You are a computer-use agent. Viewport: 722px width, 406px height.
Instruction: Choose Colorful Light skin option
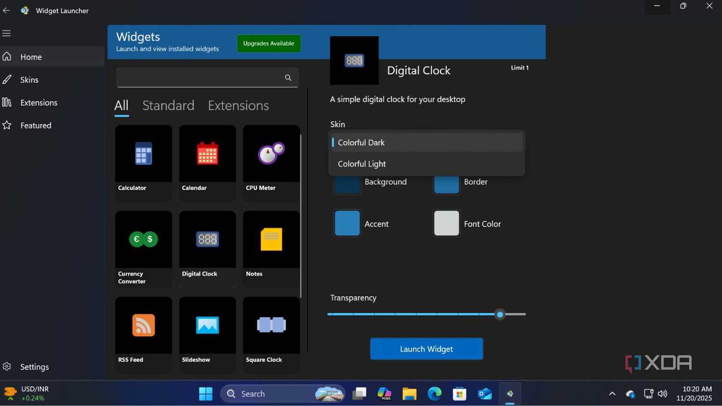426,164
